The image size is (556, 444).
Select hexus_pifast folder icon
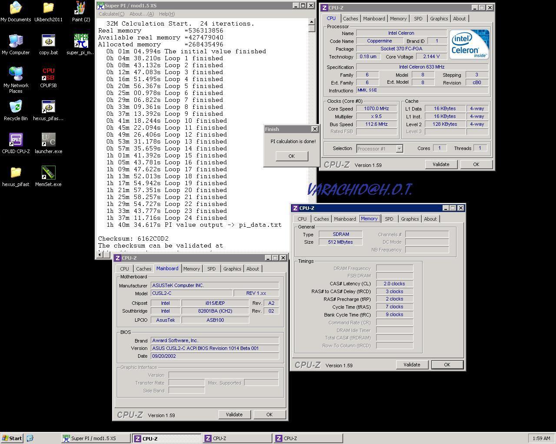pos(16,176)
